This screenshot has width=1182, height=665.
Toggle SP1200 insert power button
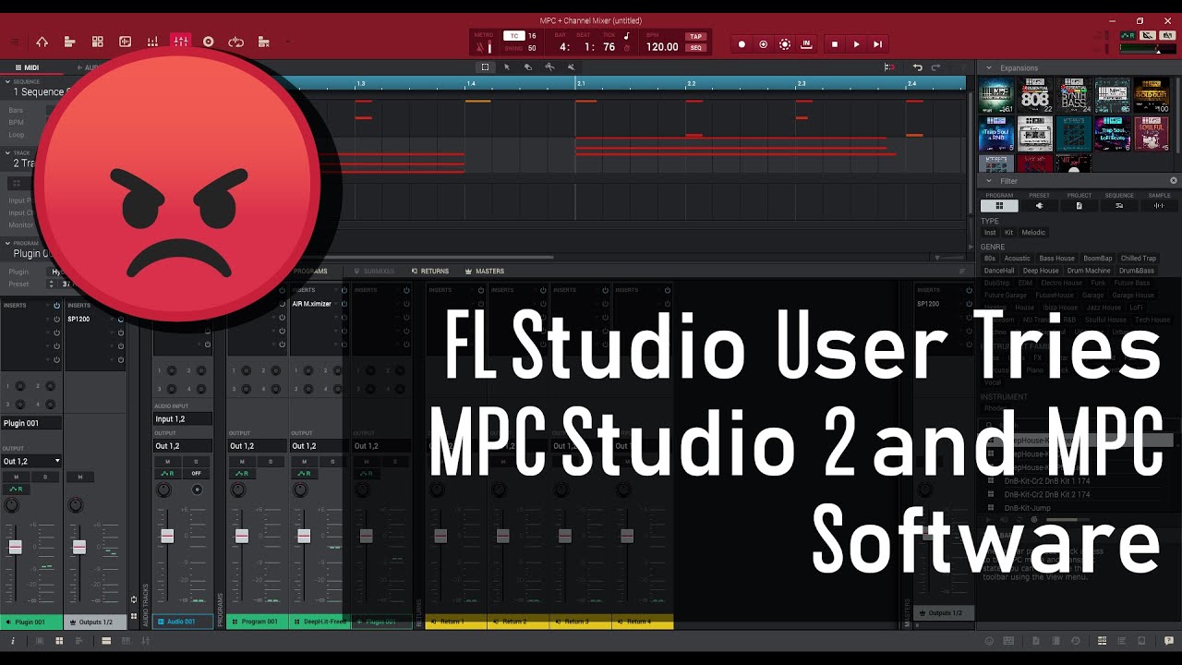[x=120, y=319]
